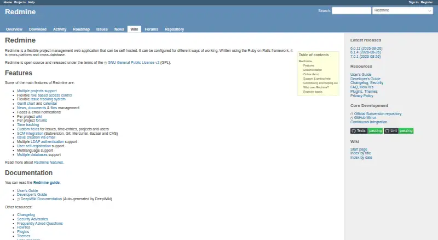Open the Changelog link under Other resources
The height and width of the screenshot is (240, 438).
click(26, 215)
